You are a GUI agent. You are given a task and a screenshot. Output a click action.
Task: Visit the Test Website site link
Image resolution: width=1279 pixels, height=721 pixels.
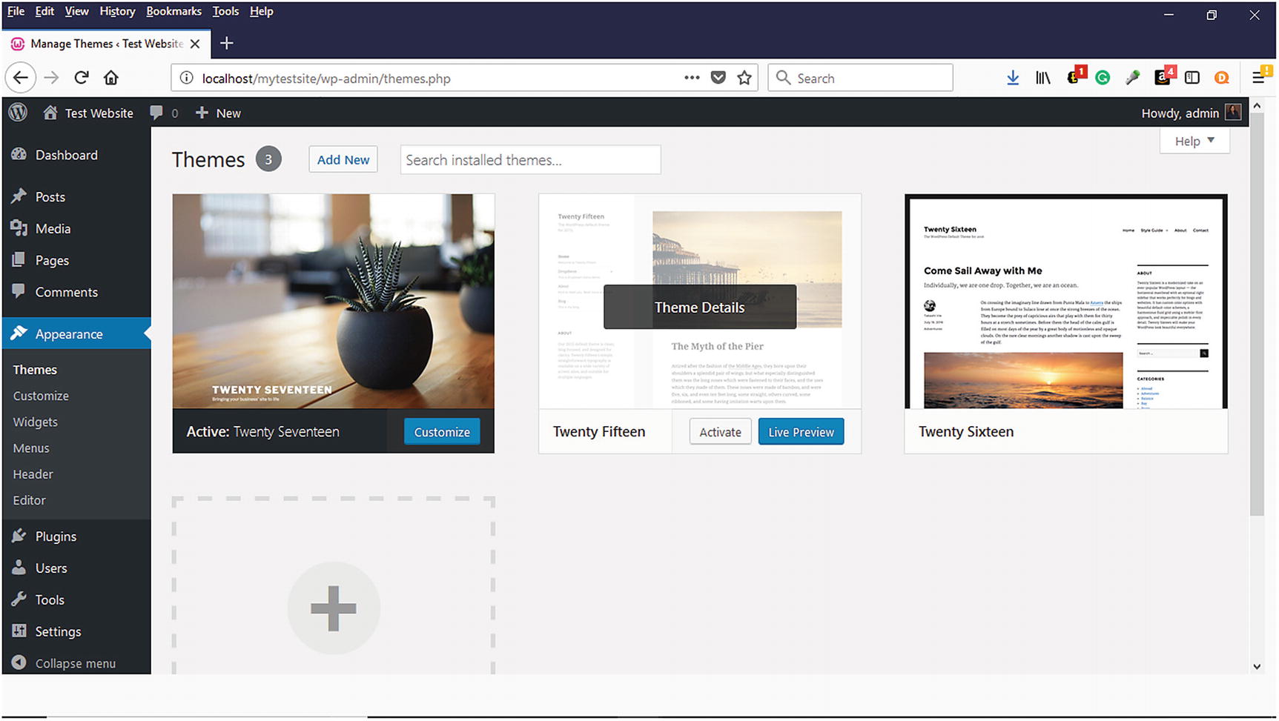point(89,113)
